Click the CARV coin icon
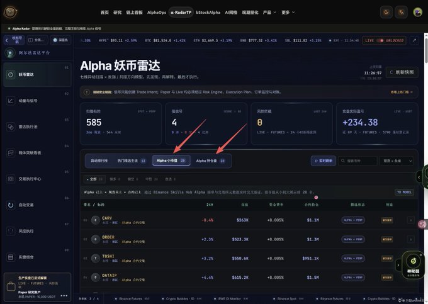Viewport: 428px width, 304px height. pyautogui.click(x=95, y=220)
